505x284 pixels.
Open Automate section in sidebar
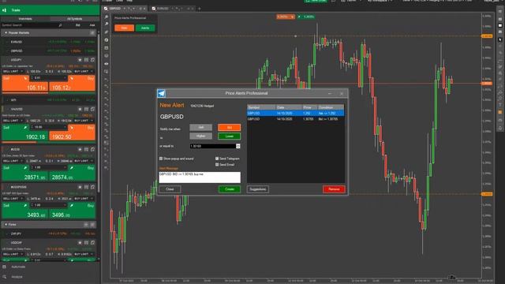(x=19, y=267)
